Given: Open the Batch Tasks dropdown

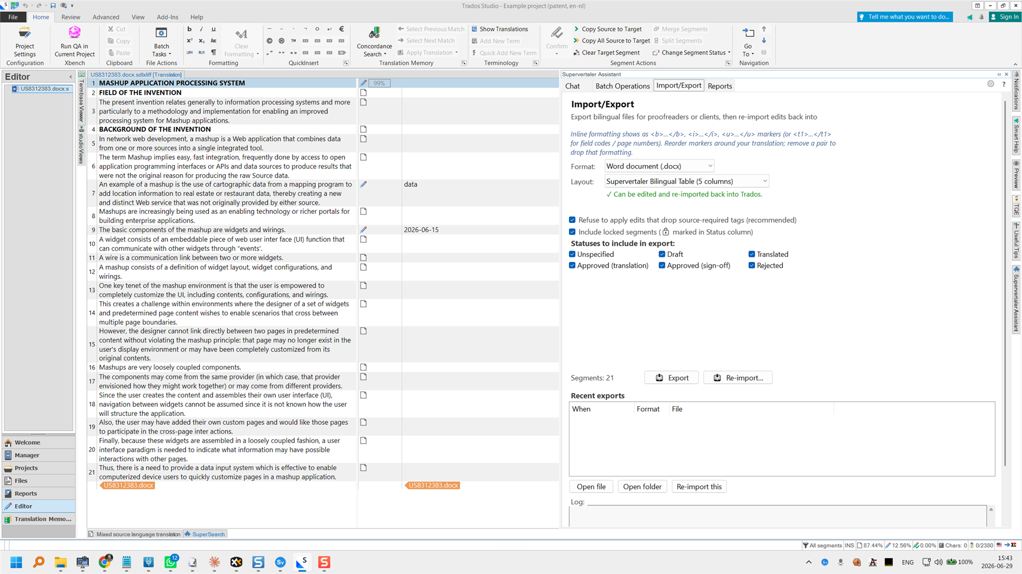Looking at the screenshot, I should coord(161,41).
